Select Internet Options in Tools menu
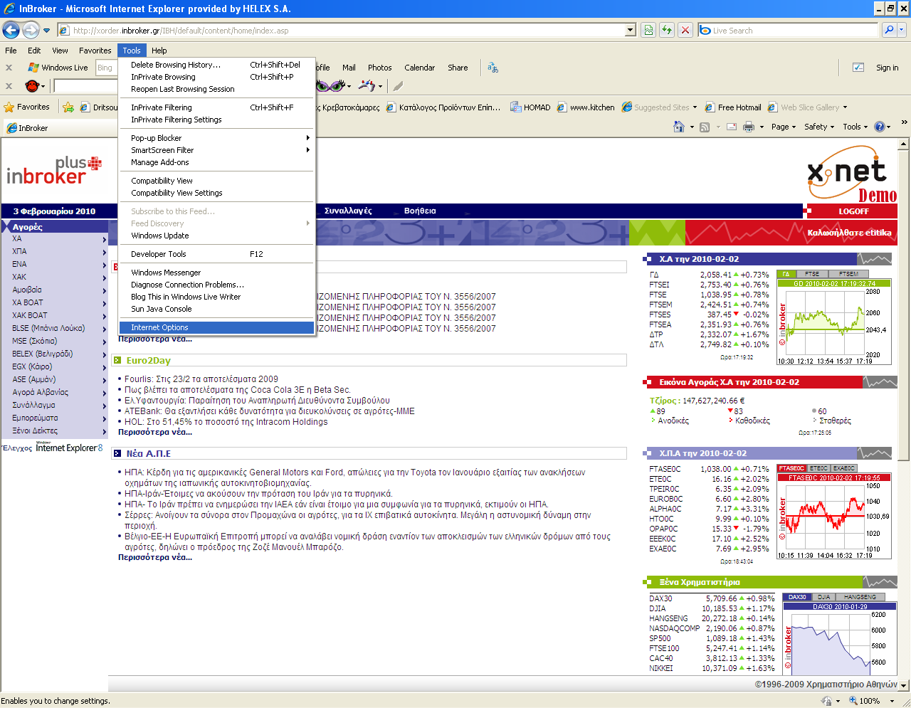Viewport: 911px width, 708px height. [216, 327]
